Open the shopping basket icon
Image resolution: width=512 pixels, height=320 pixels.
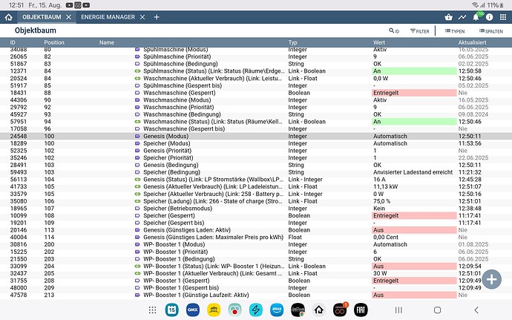pos(448,17)
